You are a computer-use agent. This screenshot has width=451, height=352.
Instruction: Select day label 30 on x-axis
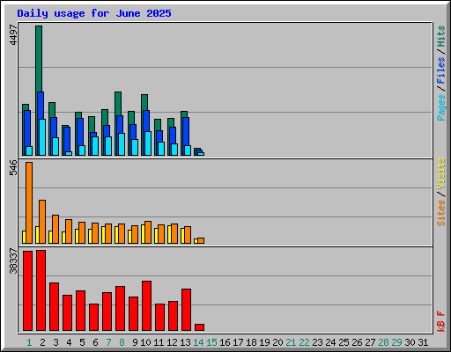pos(410,342)
